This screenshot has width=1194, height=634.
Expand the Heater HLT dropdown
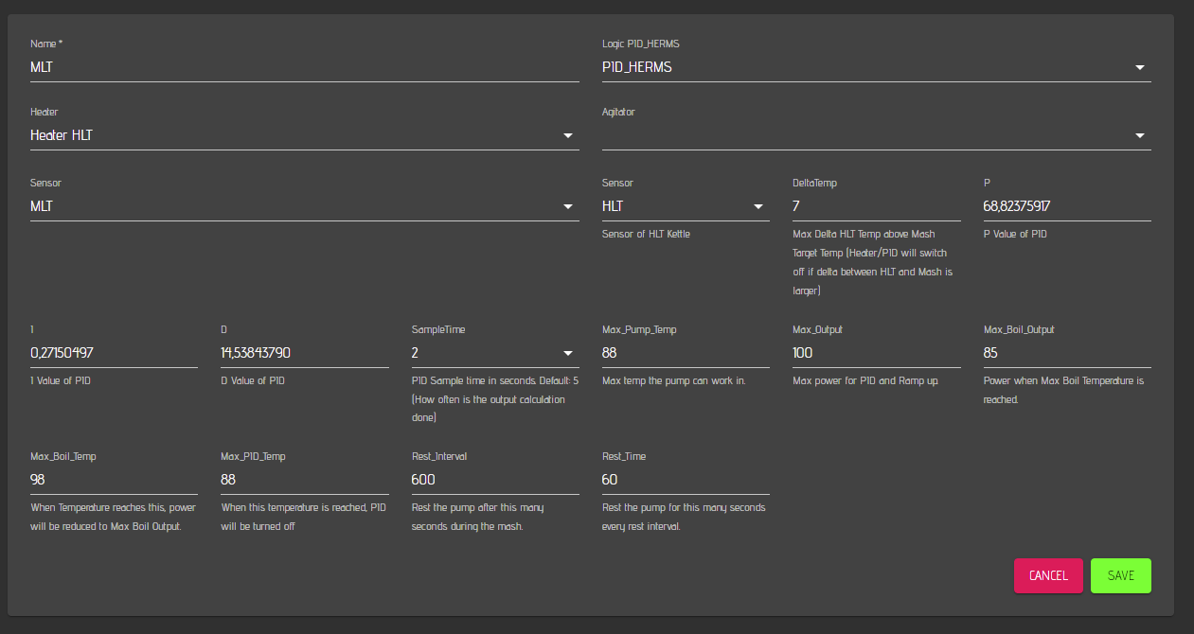pos(303,135)
